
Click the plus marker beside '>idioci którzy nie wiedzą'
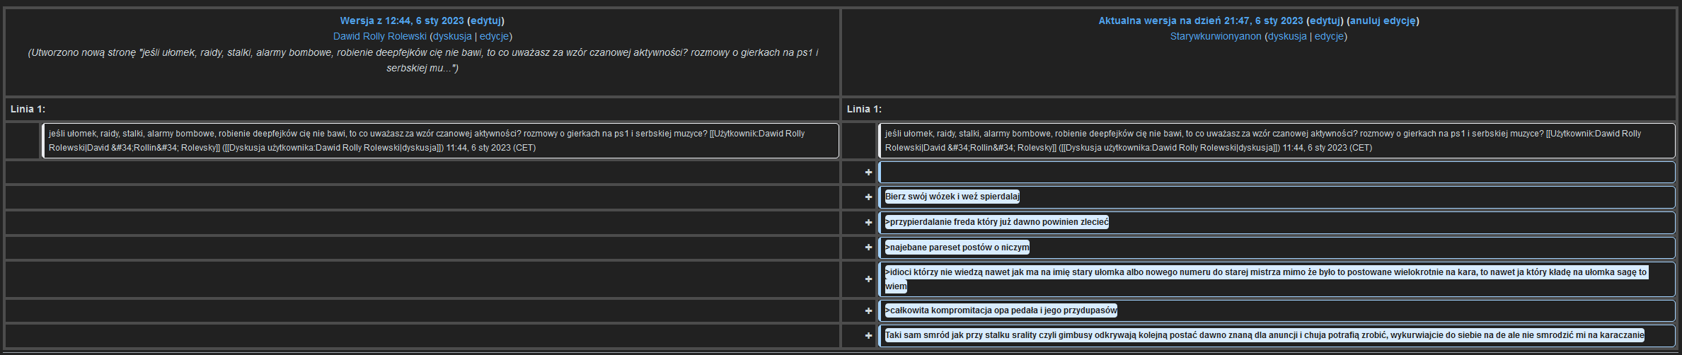(868, 279)
